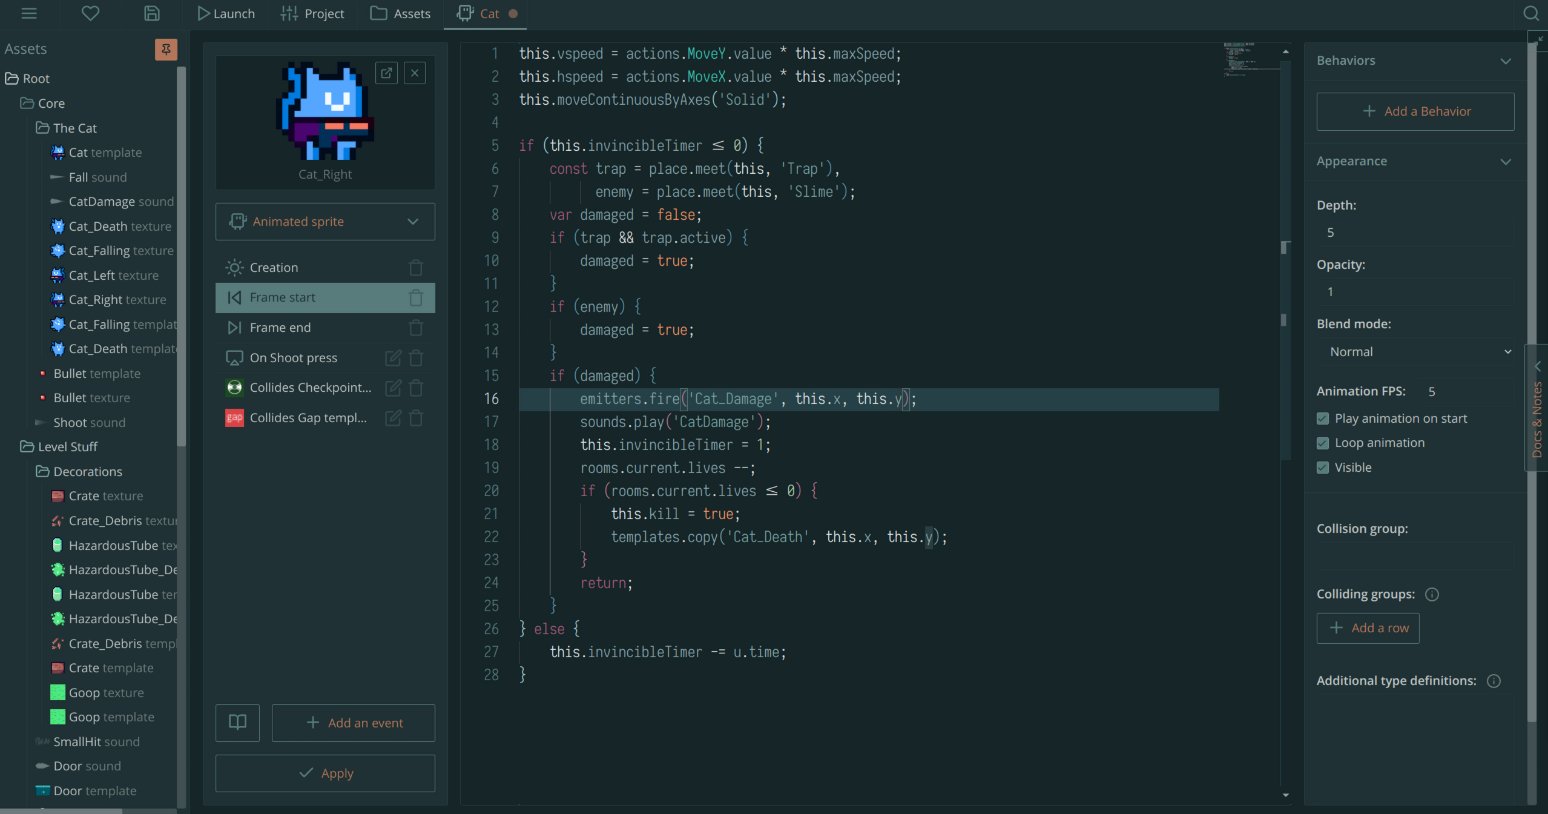Click Add an event button

(x=354, y=723)
